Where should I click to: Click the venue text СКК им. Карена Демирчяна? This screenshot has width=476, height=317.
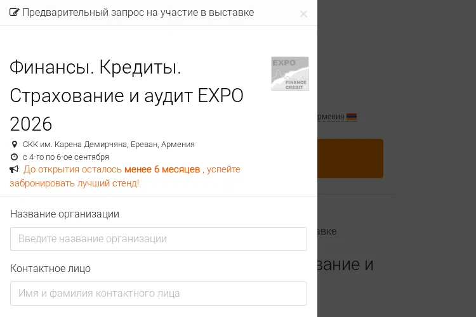[x=76, y=145]
